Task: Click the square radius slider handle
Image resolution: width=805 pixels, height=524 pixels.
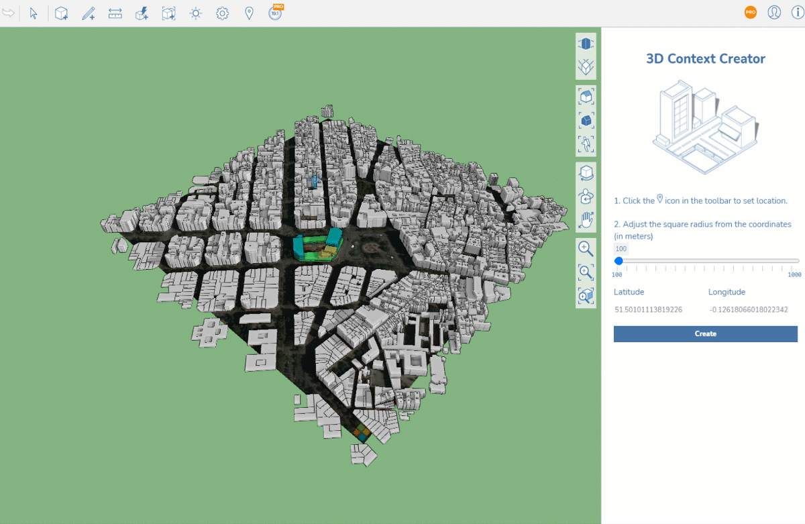Action: 619,261
